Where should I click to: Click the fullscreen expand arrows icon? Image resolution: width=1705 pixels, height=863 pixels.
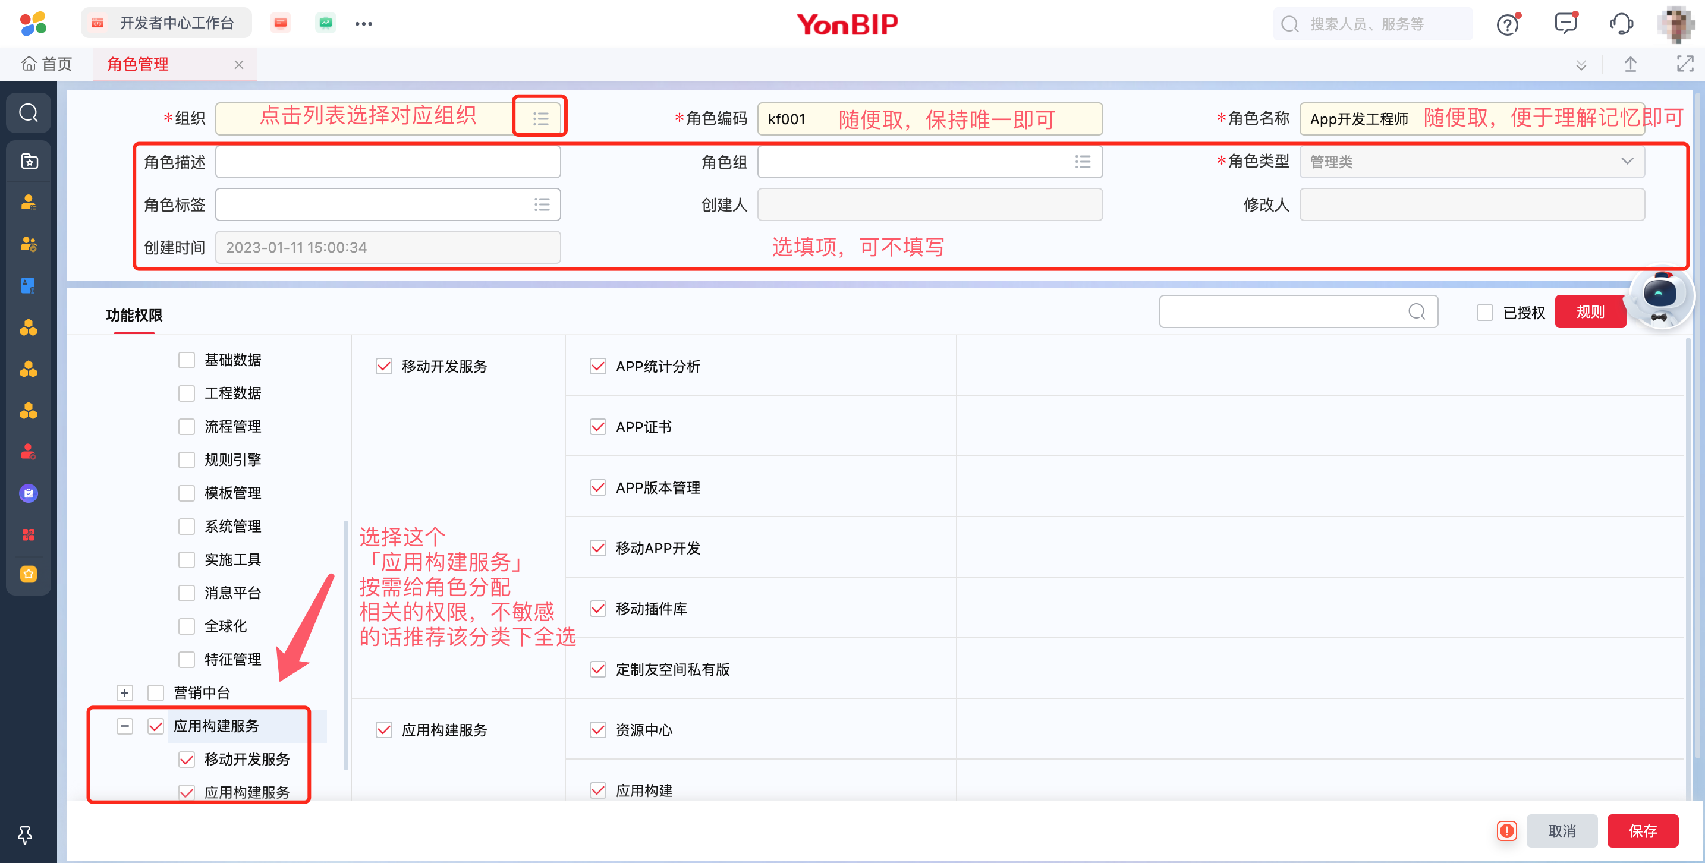[1684, 64]
